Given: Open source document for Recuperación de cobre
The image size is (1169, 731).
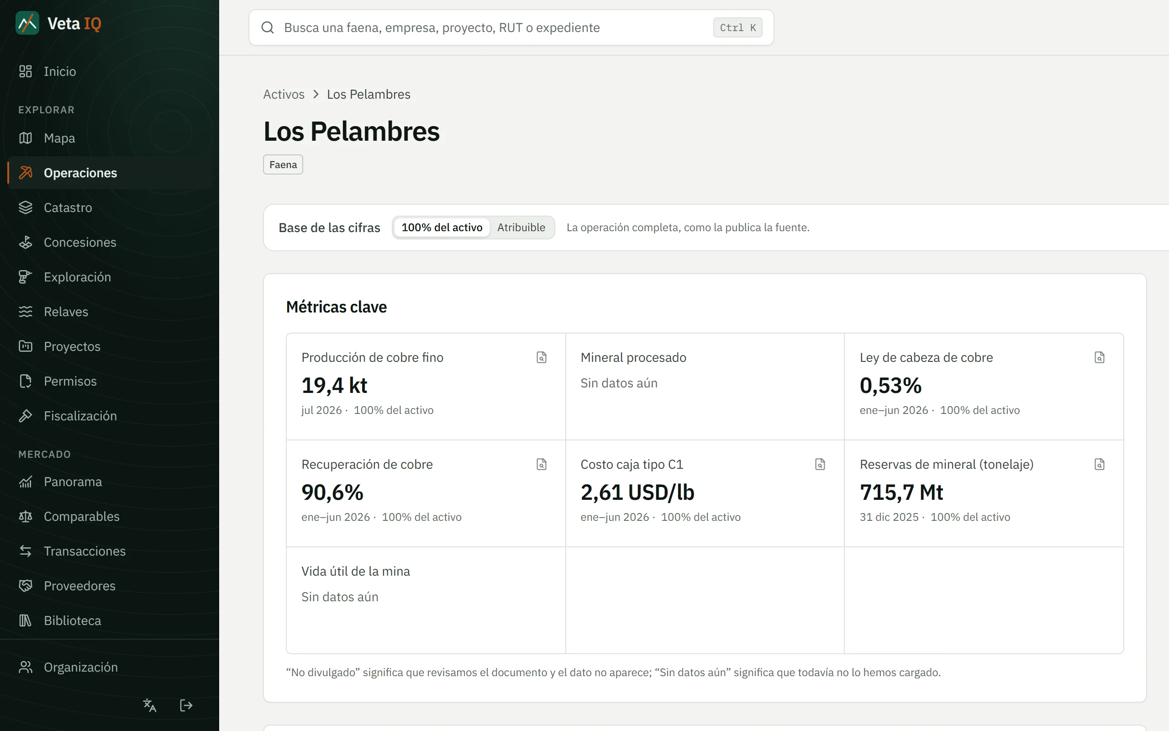Looking at the screenshot, I should 542,464.
